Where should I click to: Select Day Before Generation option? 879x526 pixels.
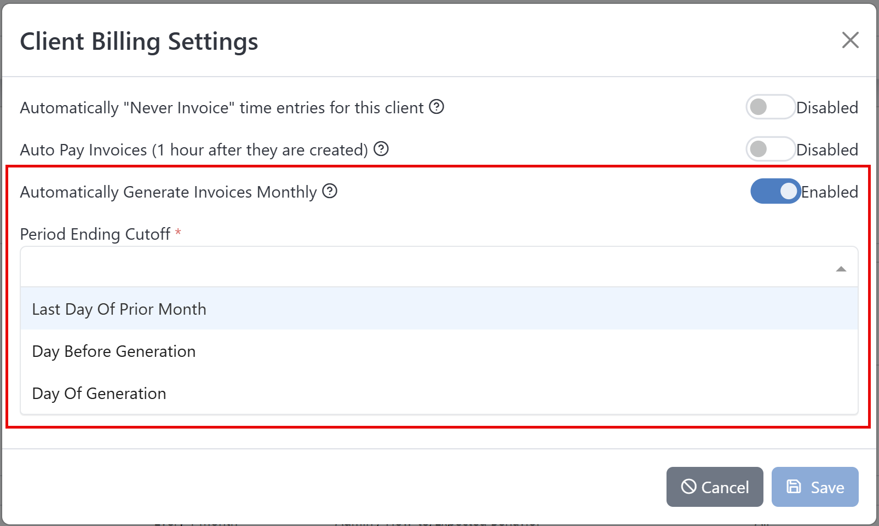113,351
